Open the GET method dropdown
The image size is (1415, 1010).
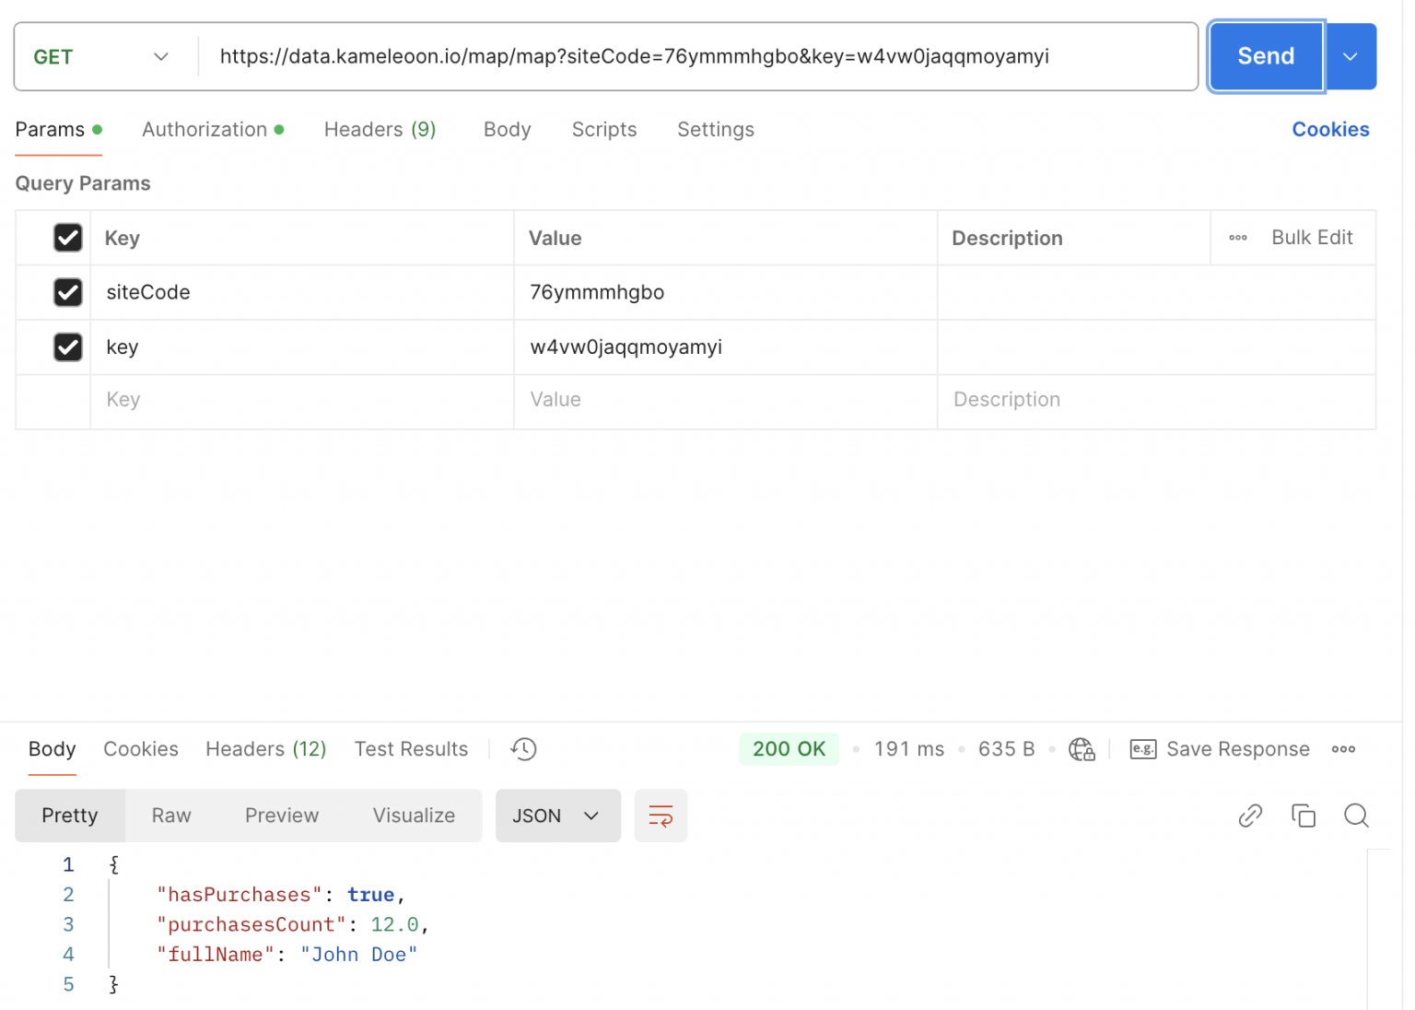point(101,57)
